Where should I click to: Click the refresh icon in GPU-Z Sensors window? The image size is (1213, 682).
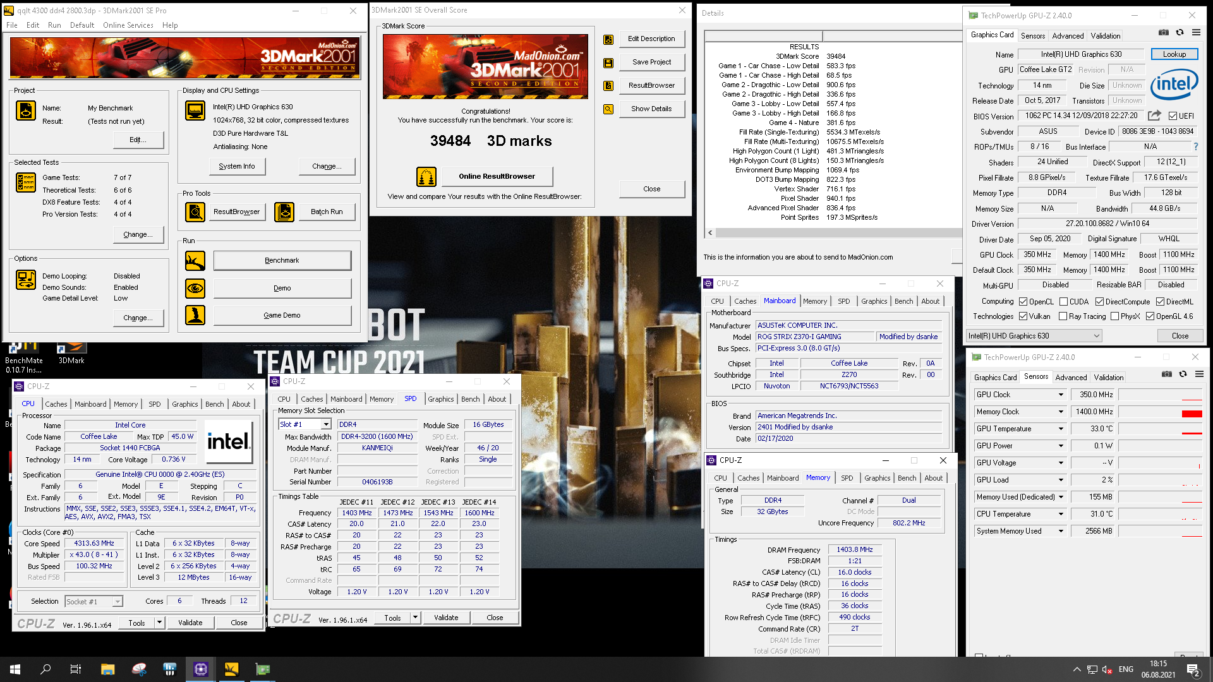[1183, 374]
